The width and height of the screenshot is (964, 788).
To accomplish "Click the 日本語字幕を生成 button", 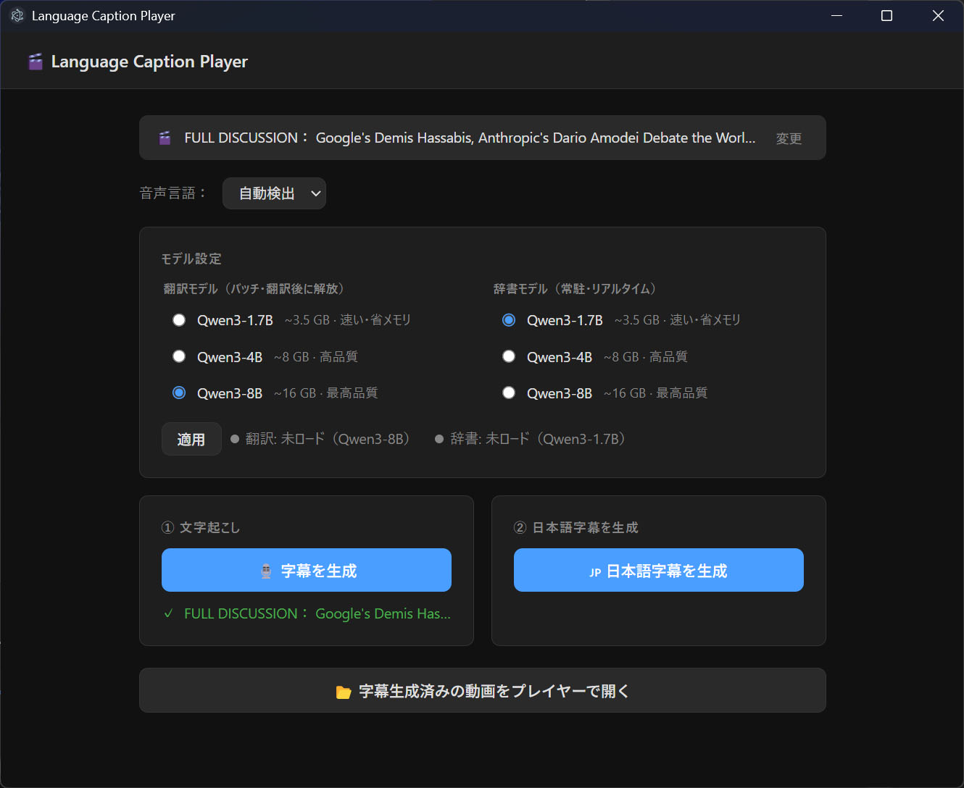I will pyautogui.click(x=658, y=570).
